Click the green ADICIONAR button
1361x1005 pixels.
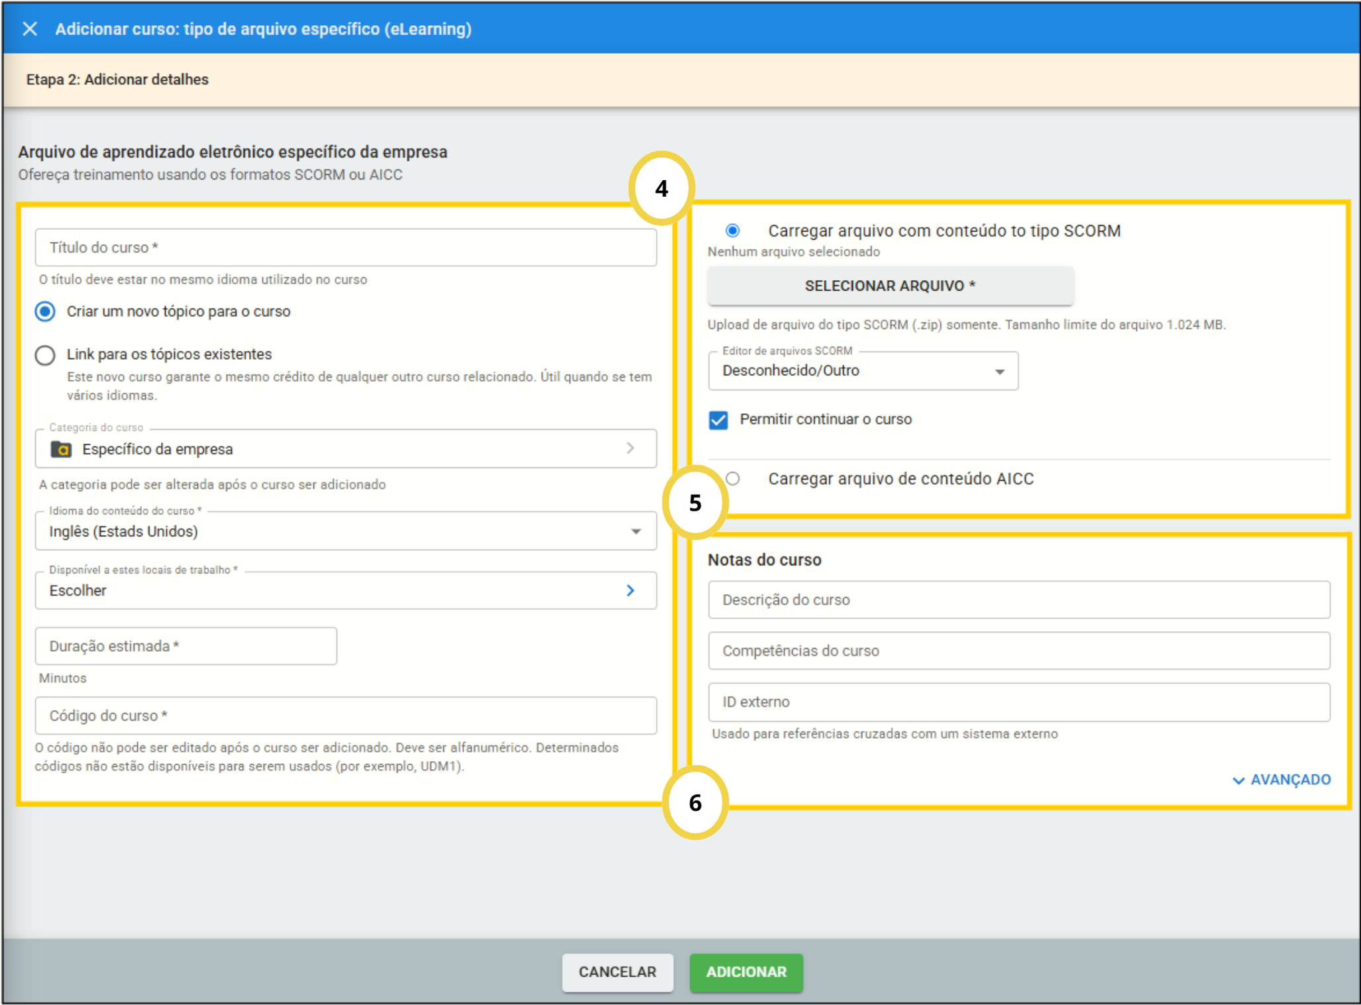pos(746,972)
